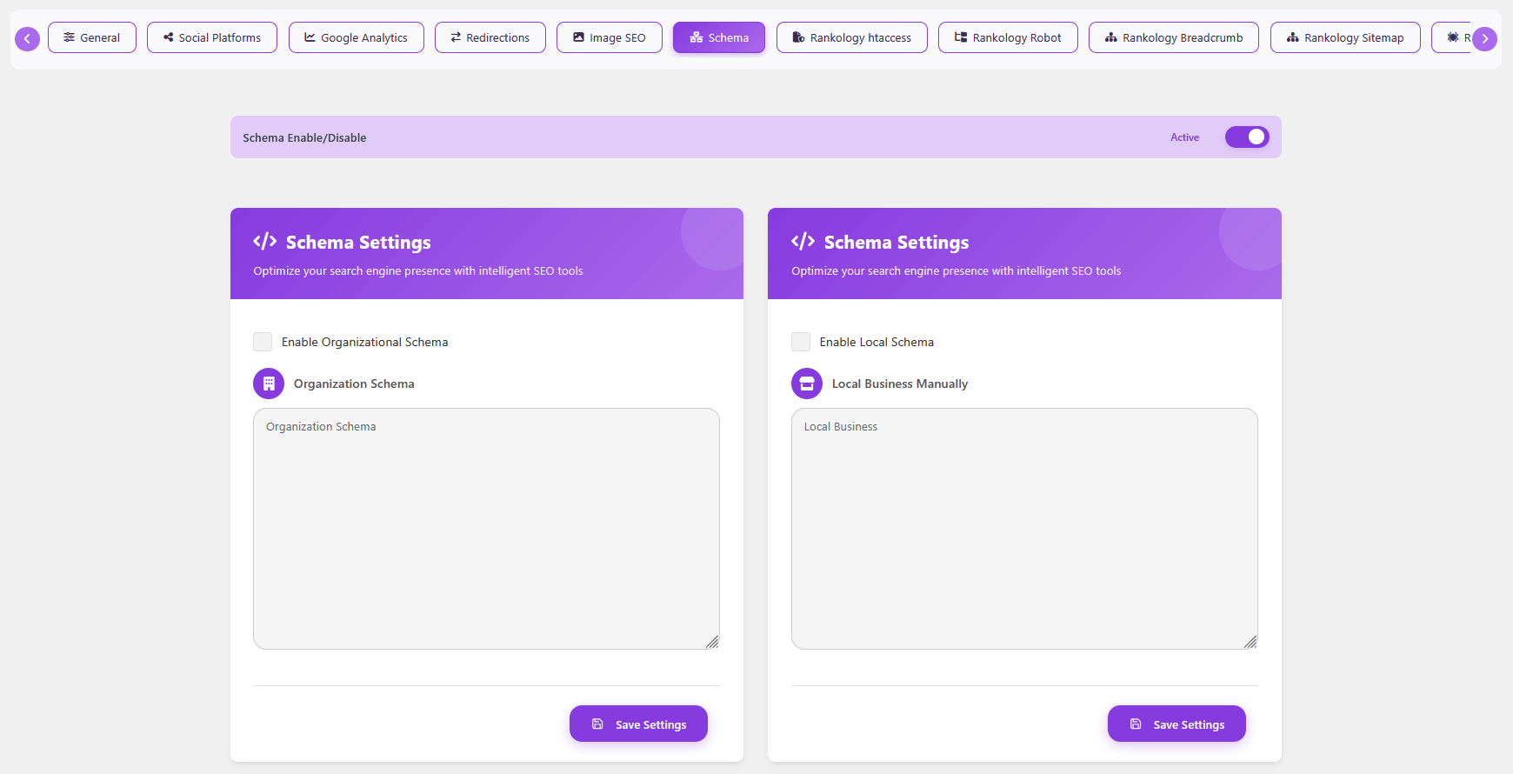Click the Local Business store icon
This screenshot has height=774, width=1513.
tap(807, 384)
